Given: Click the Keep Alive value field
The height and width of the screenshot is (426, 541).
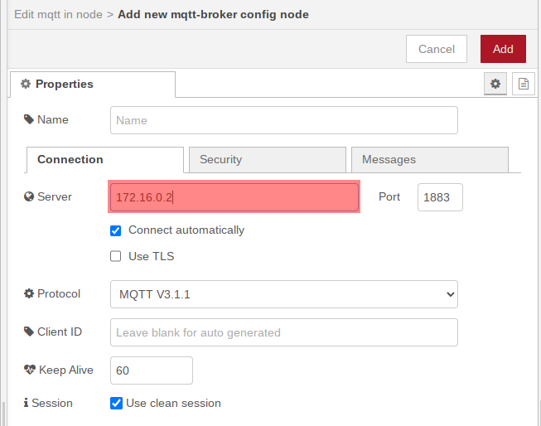Looking at the screenshot, I should (151, 370).
